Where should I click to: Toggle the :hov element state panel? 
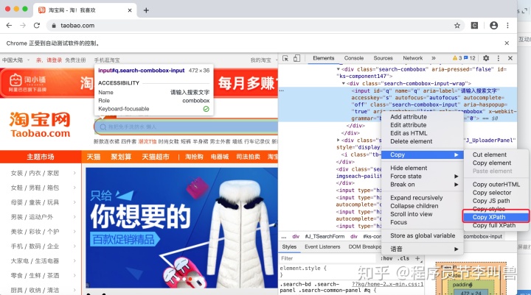pyautogui.click(x=386, y=258)
